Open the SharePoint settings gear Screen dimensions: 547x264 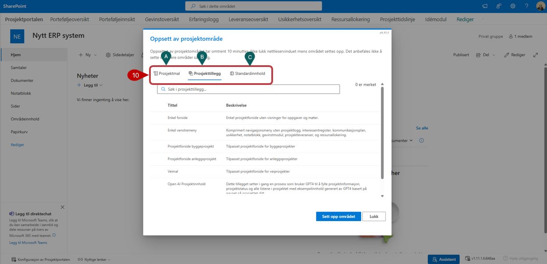[512, 6]
